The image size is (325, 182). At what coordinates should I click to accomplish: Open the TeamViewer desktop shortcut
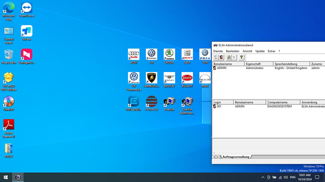pos(27,9)
